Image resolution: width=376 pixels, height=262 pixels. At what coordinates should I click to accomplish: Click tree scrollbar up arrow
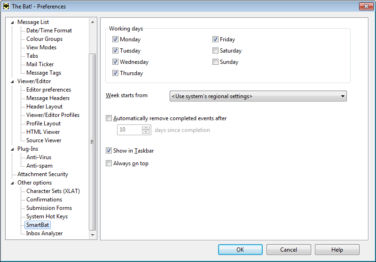[93, 22]
